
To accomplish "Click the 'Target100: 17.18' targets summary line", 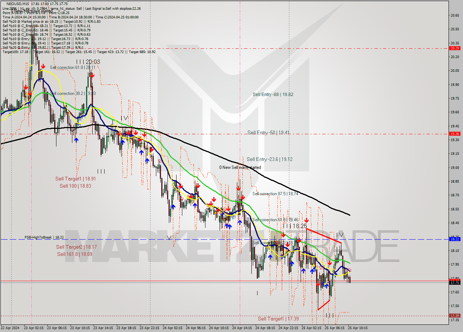I will 79,52.
